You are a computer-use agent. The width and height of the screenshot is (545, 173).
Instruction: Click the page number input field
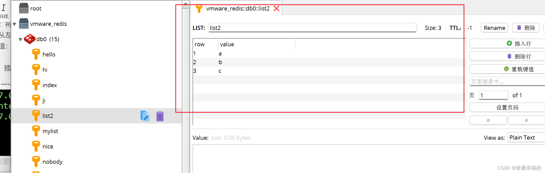tap(494, 95)
